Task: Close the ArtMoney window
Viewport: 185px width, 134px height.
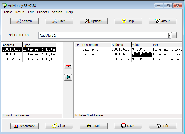Action: (x=178, y=6)
